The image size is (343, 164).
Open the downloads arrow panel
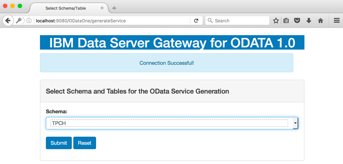point(309,21)
